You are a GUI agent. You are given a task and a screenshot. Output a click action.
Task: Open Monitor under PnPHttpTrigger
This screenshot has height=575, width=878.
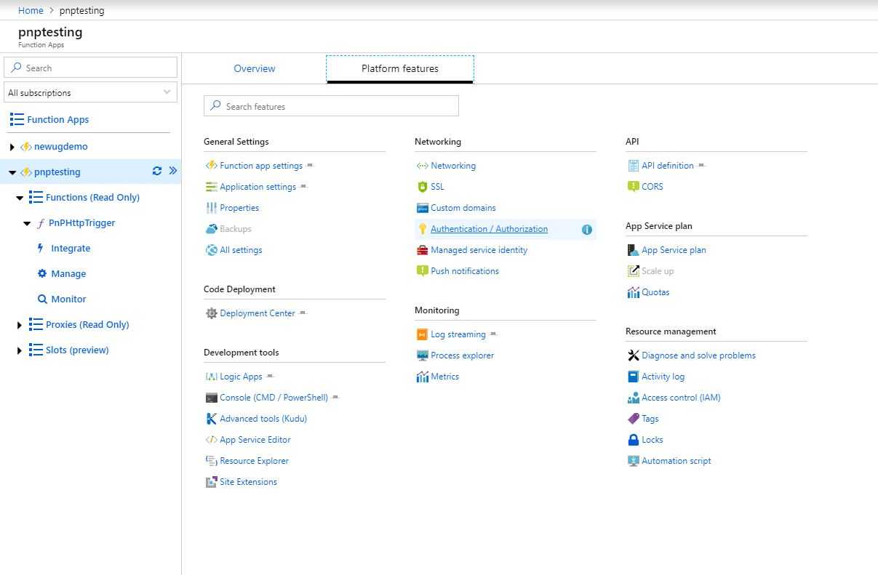[x=68, y=299]
